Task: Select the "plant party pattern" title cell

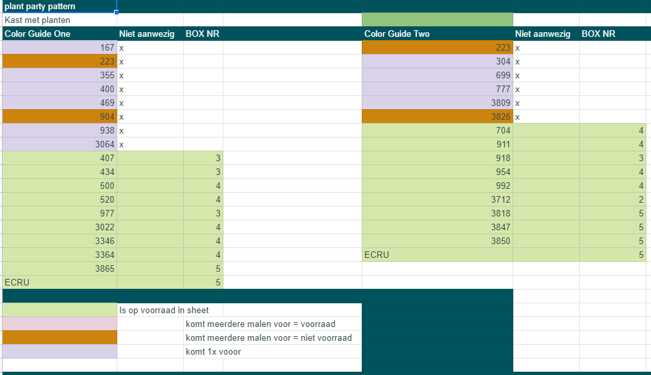Action: pos(59,7)
